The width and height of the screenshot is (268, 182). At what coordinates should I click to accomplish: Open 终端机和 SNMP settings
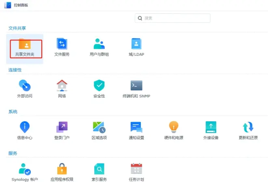[x=136, y=86]
